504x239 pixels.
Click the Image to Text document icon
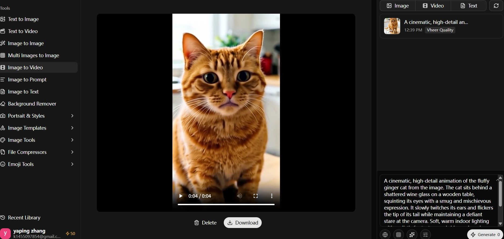pos(3,92)
